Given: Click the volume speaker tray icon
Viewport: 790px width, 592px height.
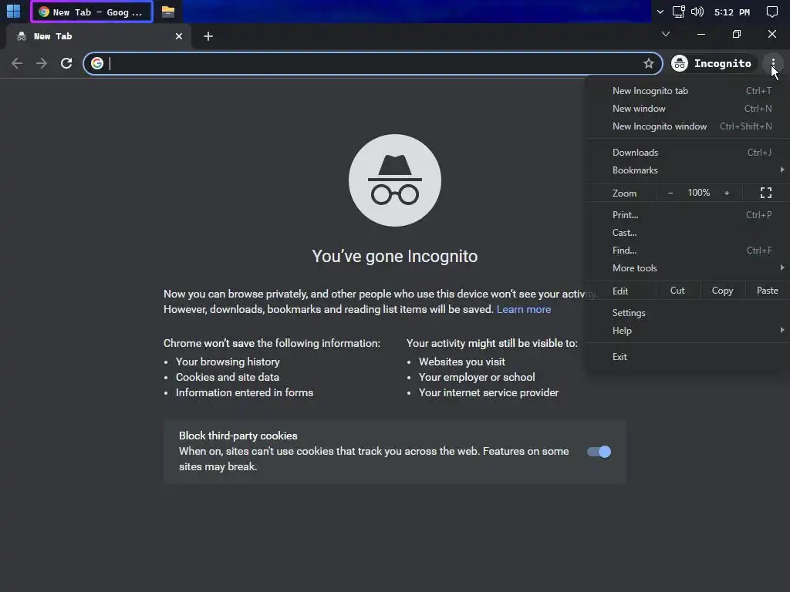Looking at the screenshot, I should pyautogui.click(x=697, y=12).
